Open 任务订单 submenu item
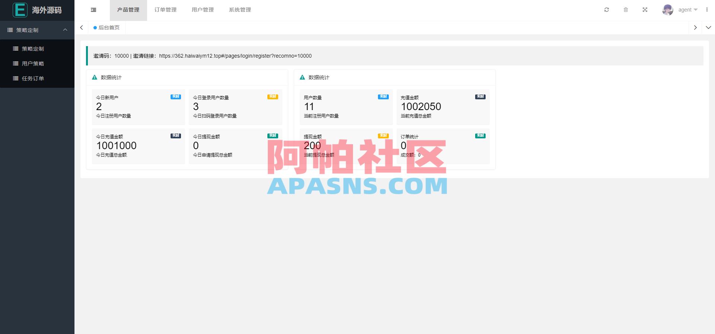Image resolution: width=715 pixels, height=334 pixels. [37, 78]
